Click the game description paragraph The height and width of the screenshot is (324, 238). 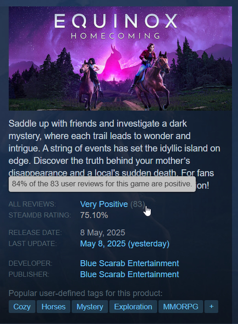(x=114, y=154)
